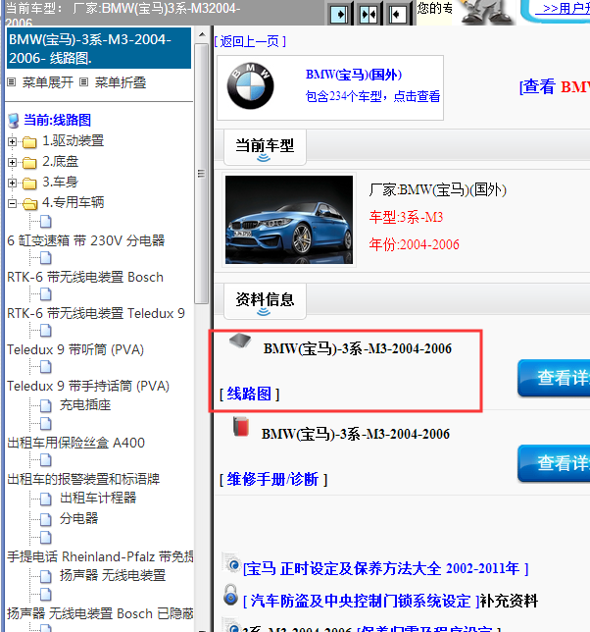Click the scroll-up arrow of tree panel
The height and width of the screenshot is (632, 590).
pyautogui.click(x=202, y=34)
